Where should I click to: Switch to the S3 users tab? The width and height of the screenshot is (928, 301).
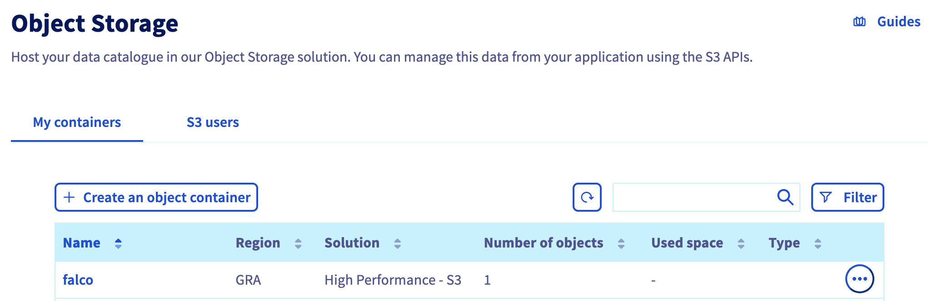coord(213,122)
